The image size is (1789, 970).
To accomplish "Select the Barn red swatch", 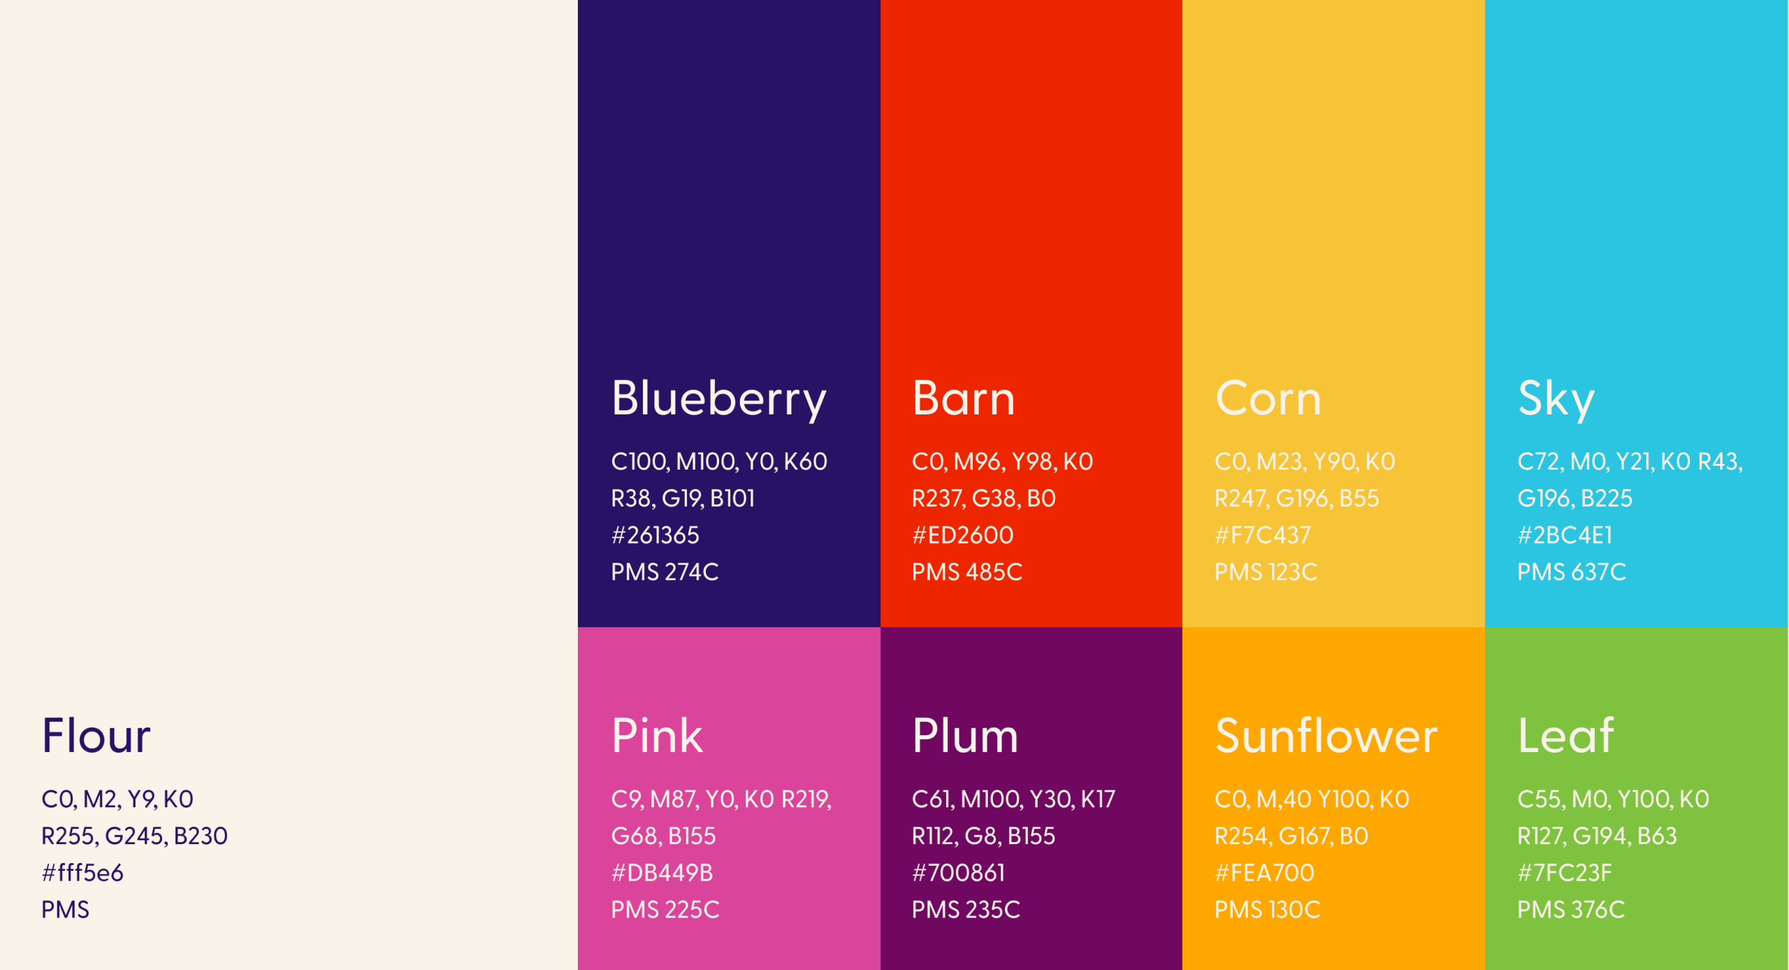I will [1031, 313].
